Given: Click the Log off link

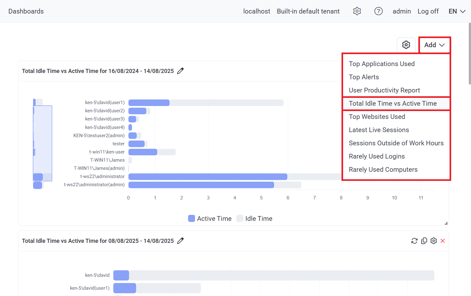Looking at the screenshot, I should pos(428,11).
